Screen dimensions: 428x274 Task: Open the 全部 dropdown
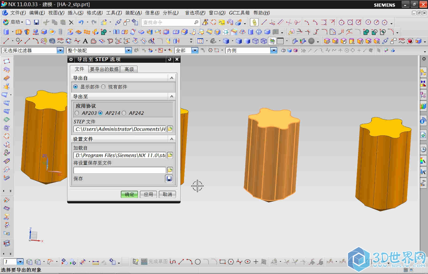point(195,50)
